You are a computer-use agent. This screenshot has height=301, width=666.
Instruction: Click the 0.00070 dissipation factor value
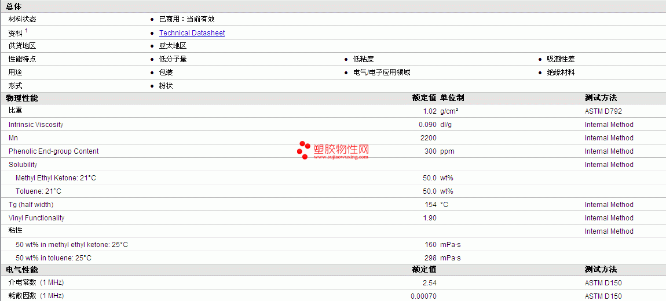tap(423, 296)
